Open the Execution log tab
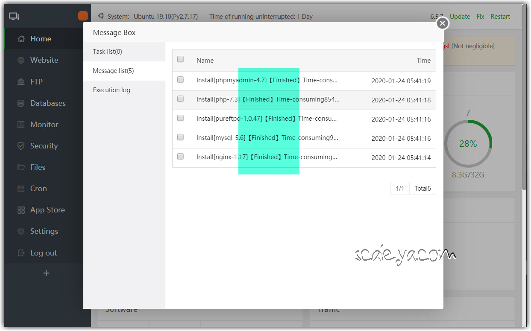The width and height of the screenshot is (531, 331). tap(111, 90)
